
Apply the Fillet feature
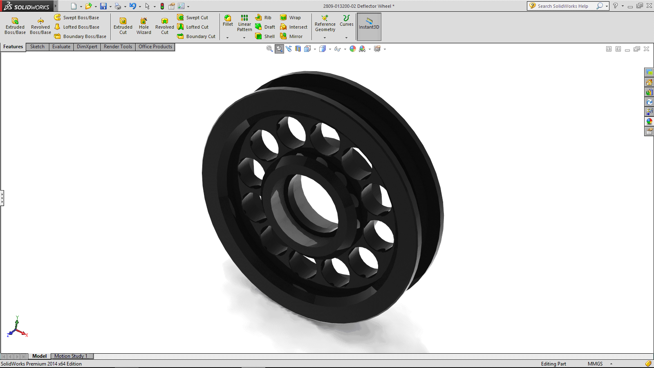pyautogui.click(x=228, y=21)
